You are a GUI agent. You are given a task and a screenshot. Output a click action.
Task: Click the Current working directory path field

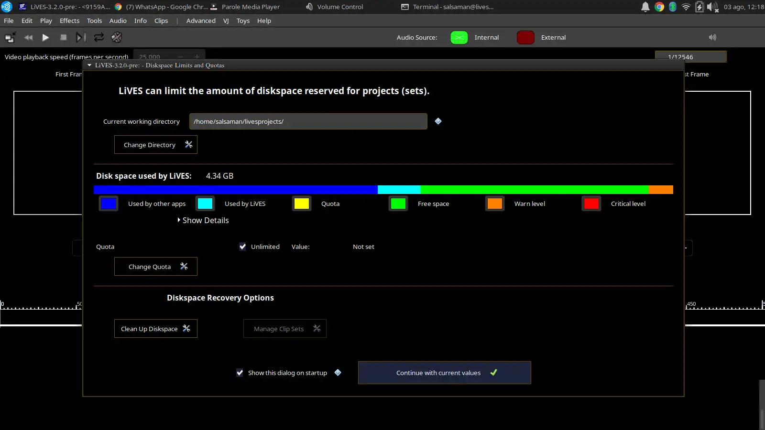click(308, 121)
